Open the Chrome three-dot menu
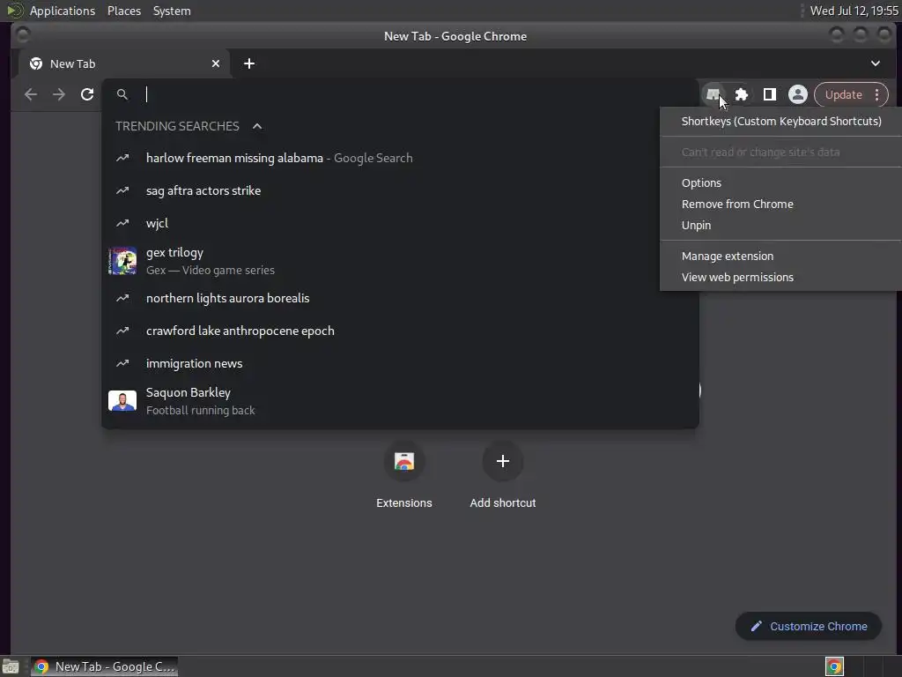This screenshot has width=902, height=677. tap(876, 94)
